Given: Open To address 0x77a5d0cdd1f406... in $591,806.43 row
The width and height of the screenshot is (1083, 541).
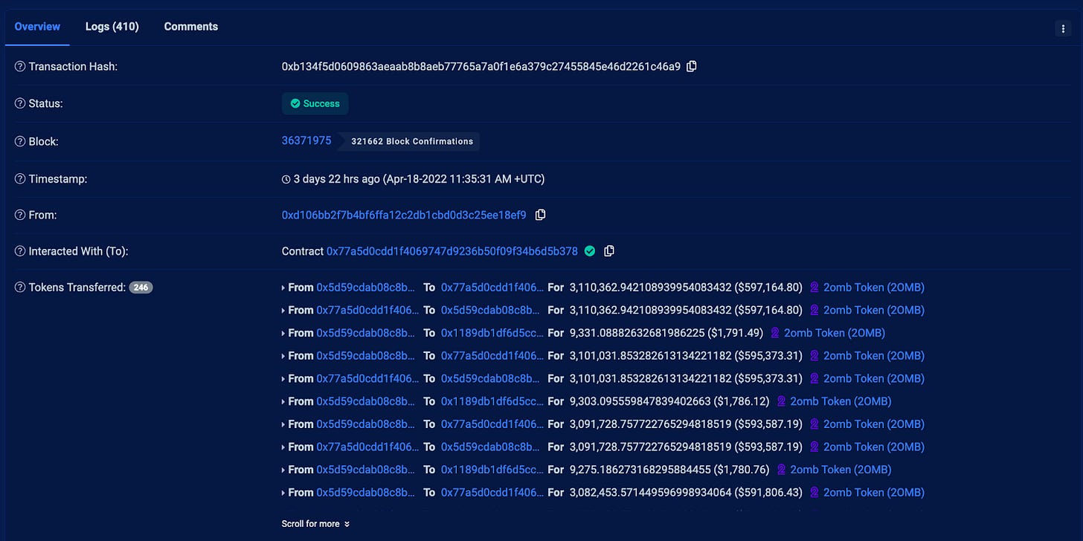Looking at the screenshot, I should coord(492,493).
